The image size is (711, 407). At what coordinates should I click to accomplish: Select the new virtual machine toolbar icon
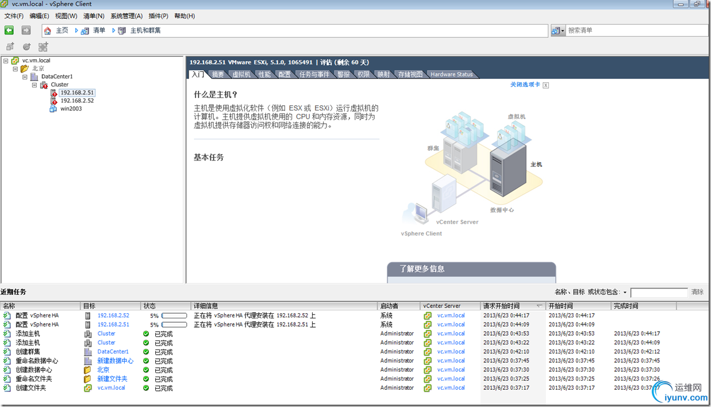(x=11, y=47)
